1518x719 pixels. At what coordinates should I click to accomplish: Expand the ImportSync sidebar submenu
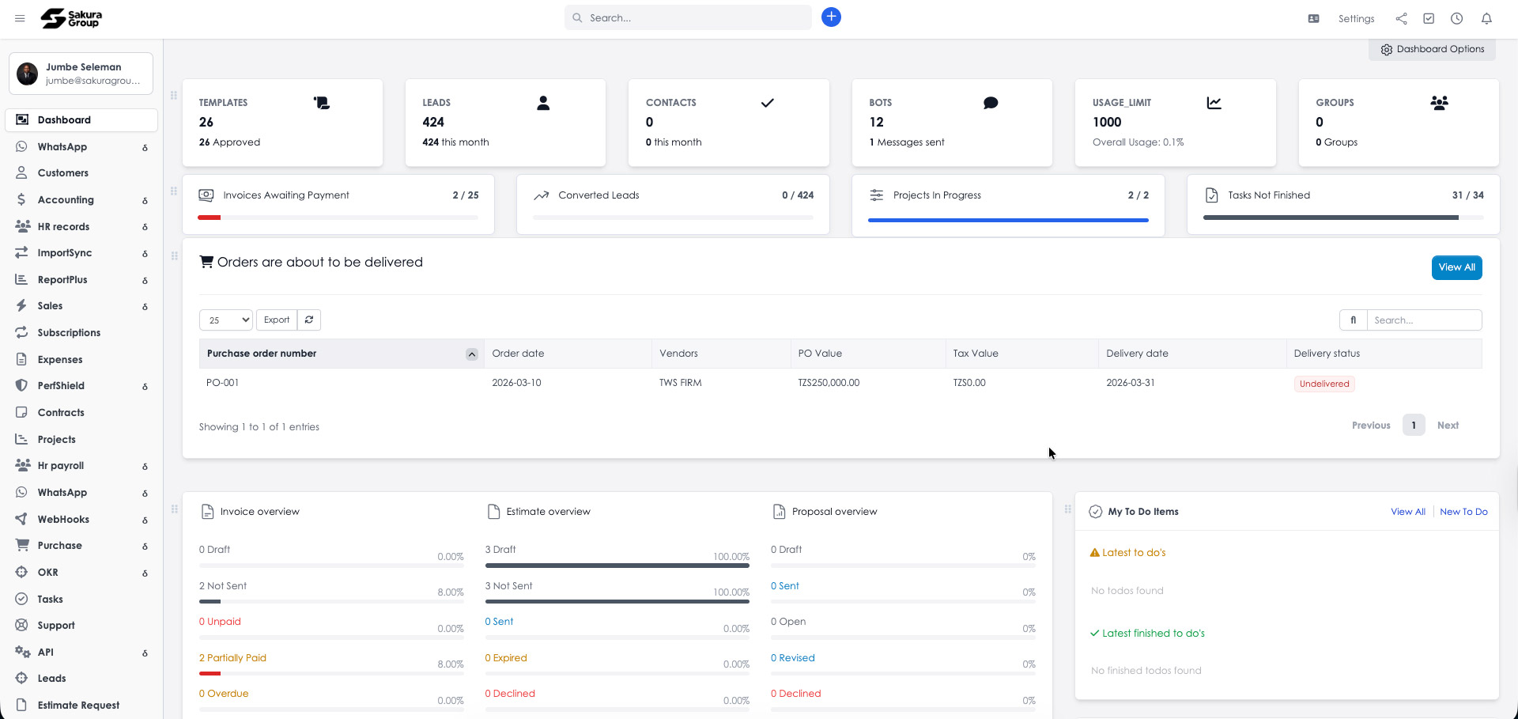pyautogui.click(x=145, y=253)
